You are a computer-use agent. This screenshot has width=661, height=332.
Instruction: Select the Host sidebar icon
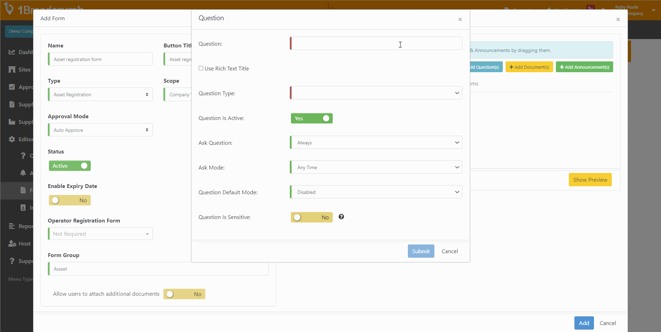12,243
